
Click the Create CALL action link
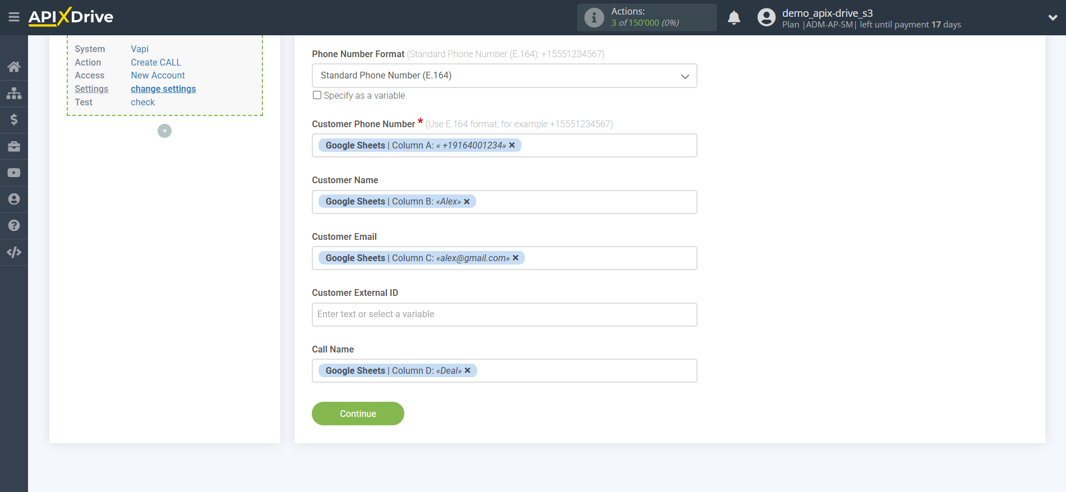pyautogui.click(x=156, y=62)
